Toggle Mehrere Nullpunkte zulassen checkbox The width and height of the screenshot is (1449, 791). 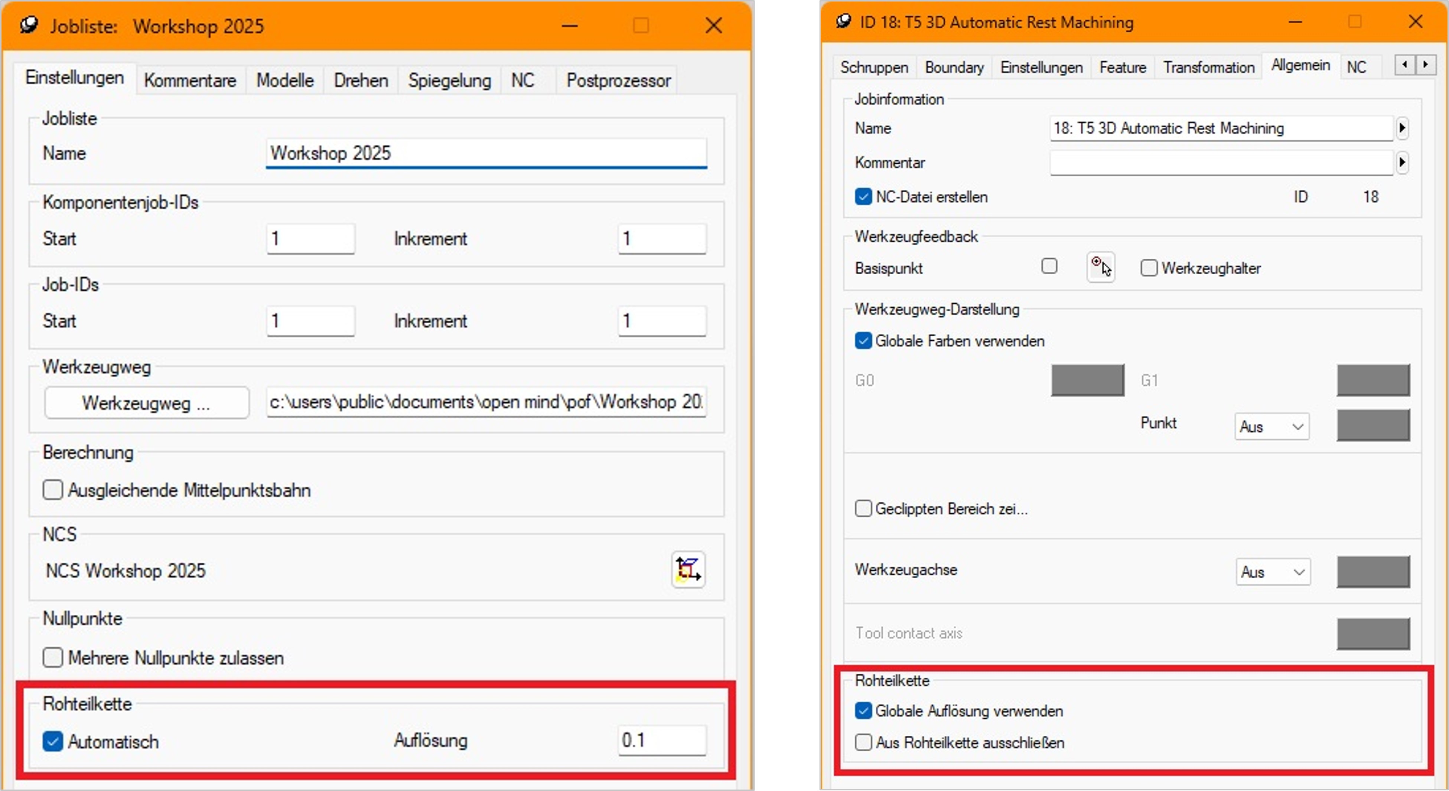coord(53,657)
